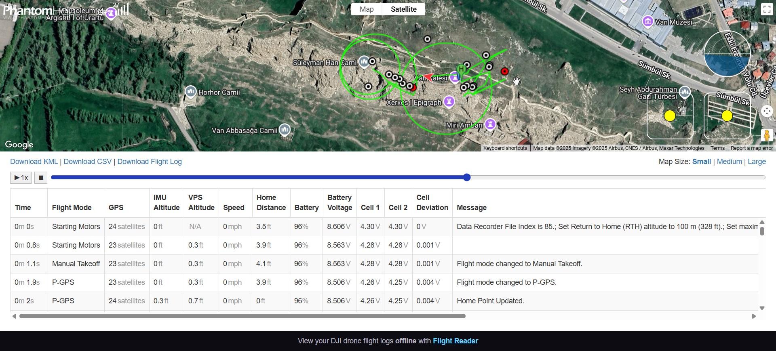This screenshot has width=776, height=351.
Task: Switch to Satellite view tab
Action: [403, 9]
